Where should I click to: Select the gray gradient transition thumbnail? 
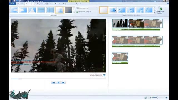click(x=68, y=10)
